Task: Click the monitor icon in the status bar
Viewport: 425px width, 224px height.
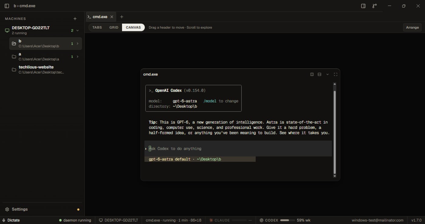Action: (x=101, y=220)
